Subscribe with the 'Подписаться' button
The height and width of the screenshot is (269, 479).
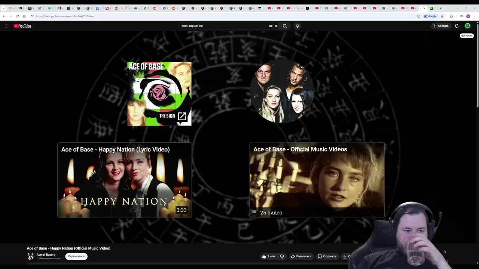[76, 256]
